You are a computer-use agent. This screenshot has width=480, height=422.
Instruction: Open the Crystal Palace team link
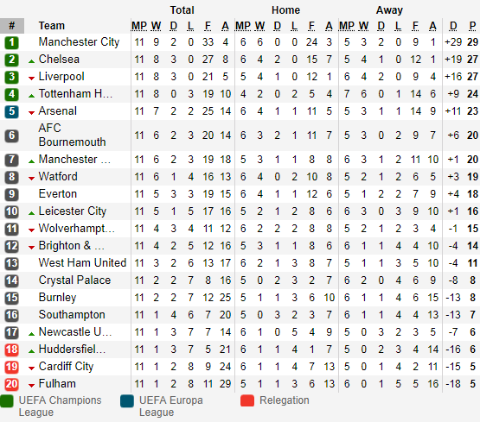74,280
